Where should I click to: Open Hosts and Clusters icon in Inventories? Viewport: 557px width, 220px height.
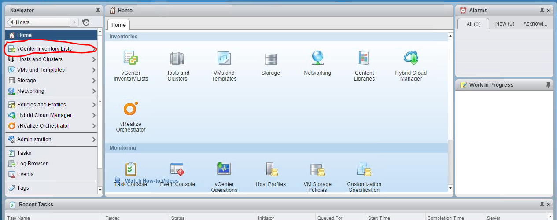(177, 58)
